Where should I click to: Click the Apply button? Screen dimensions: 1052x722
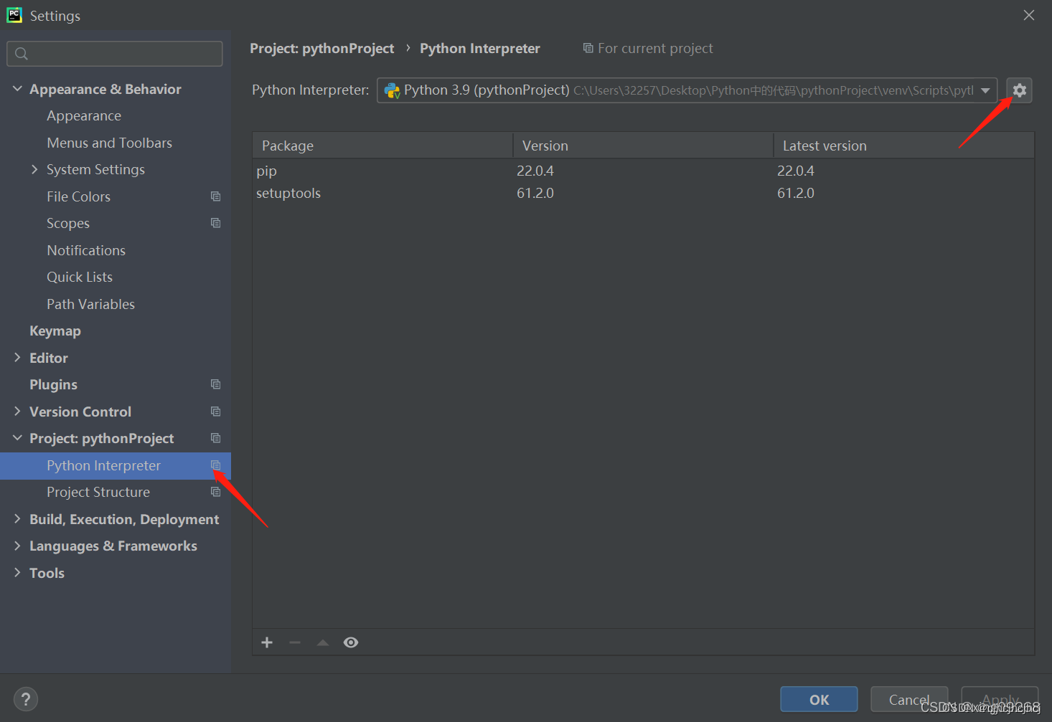tap(1000, 700)
